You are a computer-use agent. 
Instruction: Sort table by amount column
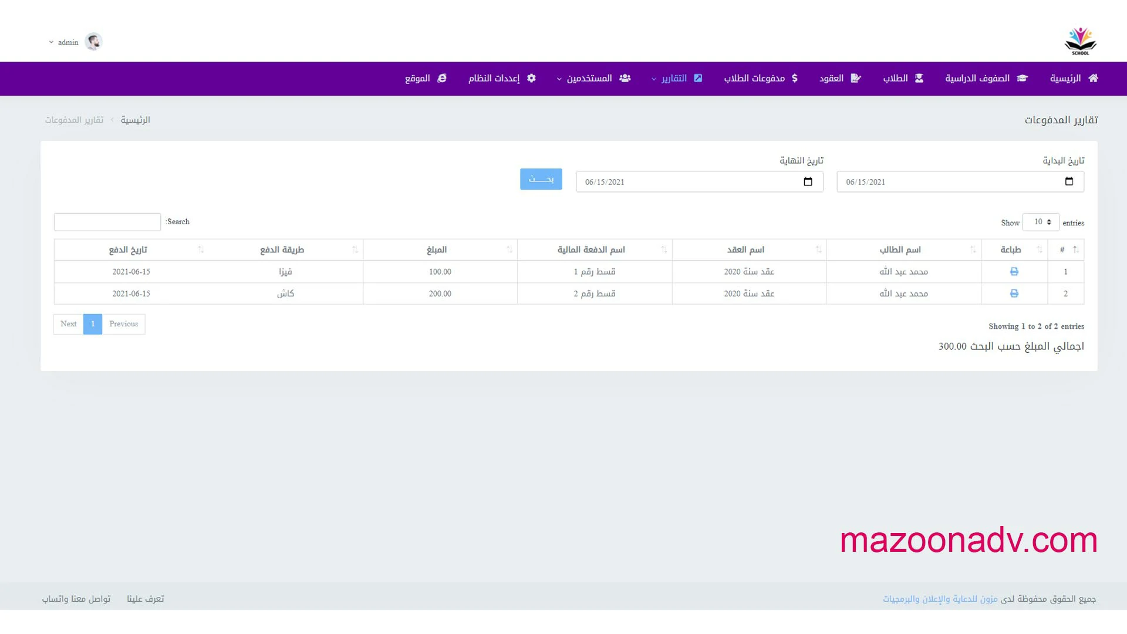437,249
